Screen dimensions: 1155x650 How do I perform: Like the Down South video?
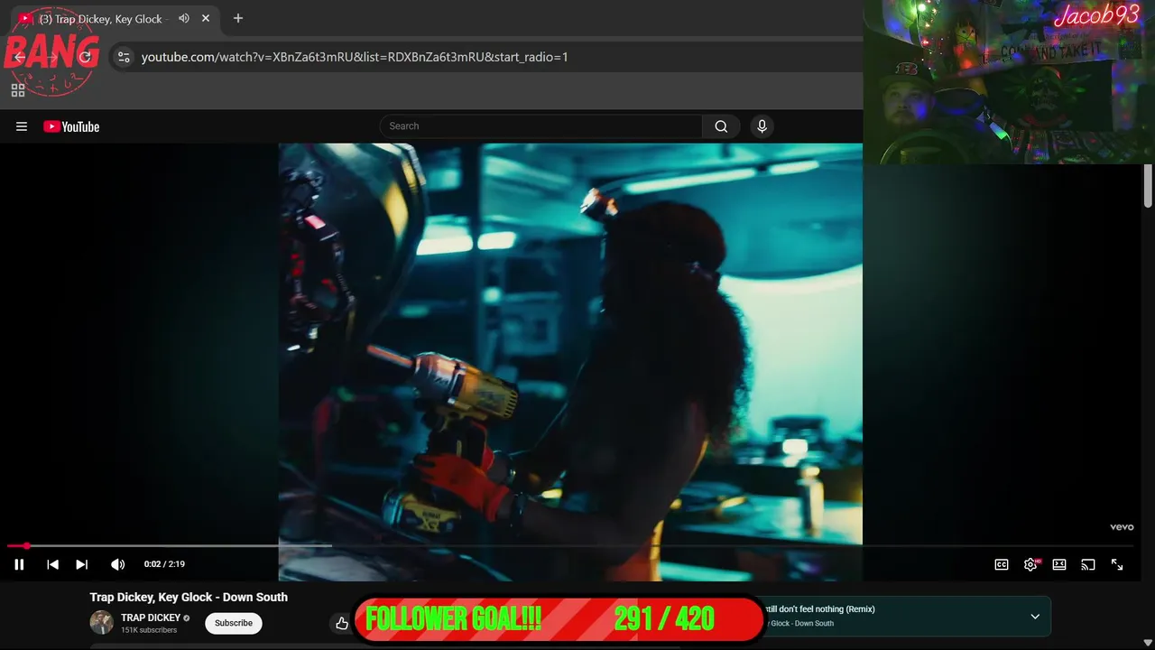[342, 623]
